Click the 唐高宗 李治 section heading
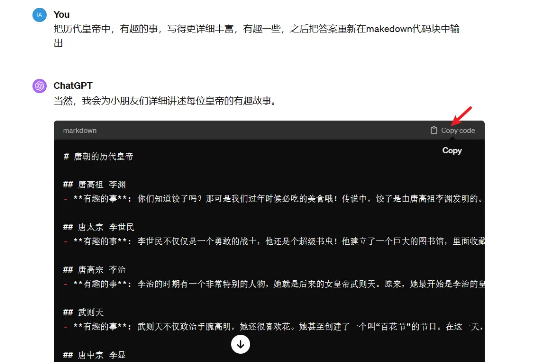Viewport: 539px width, 362px height. tap(94, 269)
